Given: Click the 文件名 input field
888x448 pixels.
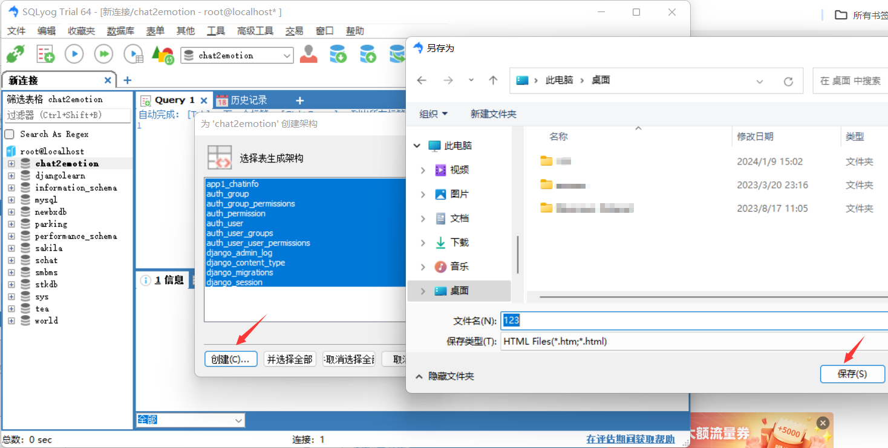Looking at the screenshot, I should (694, 320).
